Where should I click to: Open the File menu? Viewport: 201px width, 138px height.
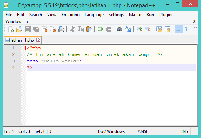click(9, 15)
